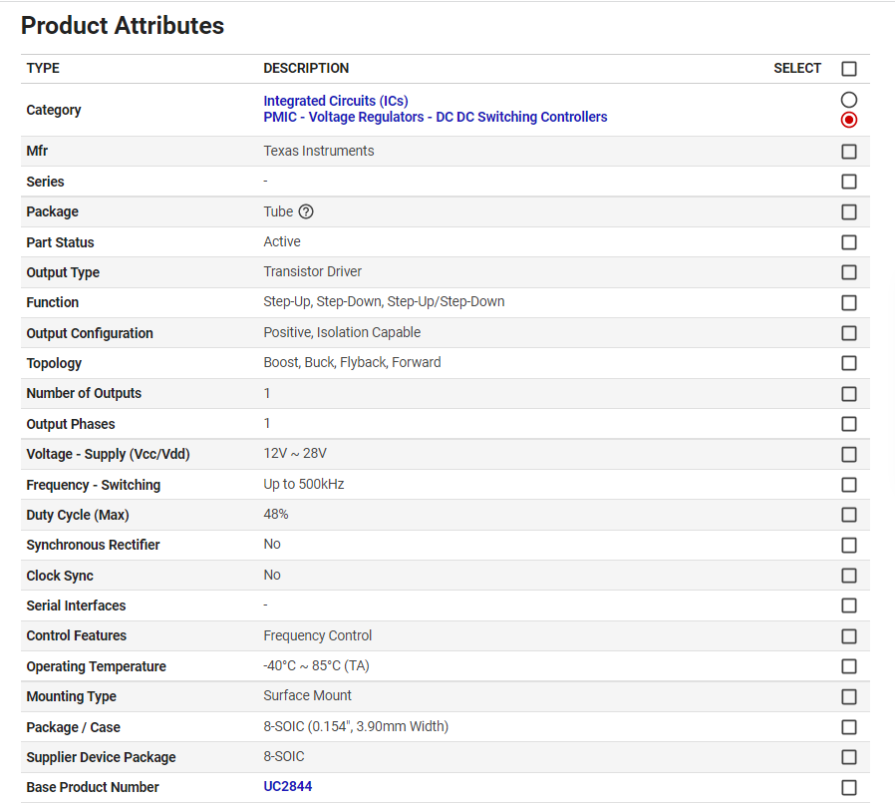Check the Duty Cycle (Max) 48% checkbox
The width and height of the screenshot is (895, 808).
click(x=849, y=515)
